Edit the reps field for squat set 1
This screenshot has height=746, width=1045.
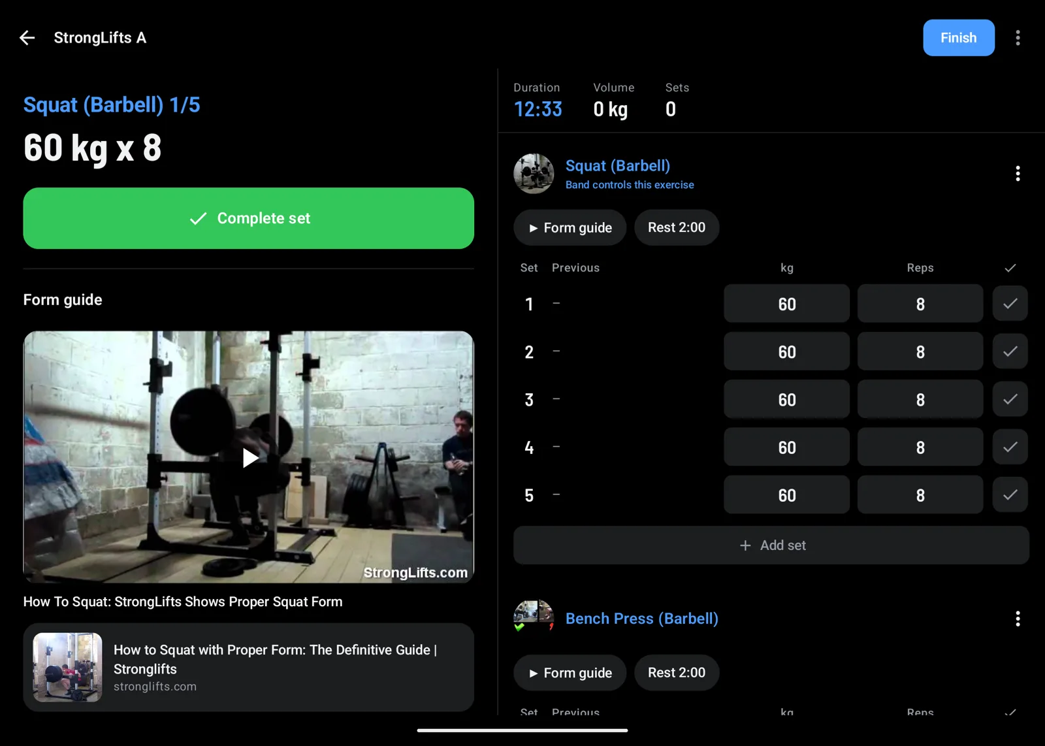click(x=920, y=304)
